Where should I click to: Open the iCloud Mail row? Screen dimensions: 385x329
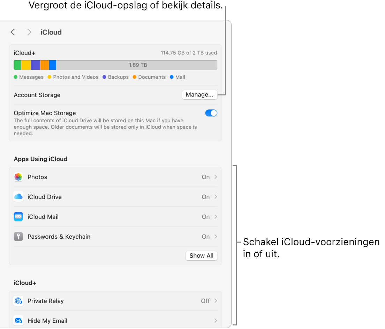tap(115, 217)
